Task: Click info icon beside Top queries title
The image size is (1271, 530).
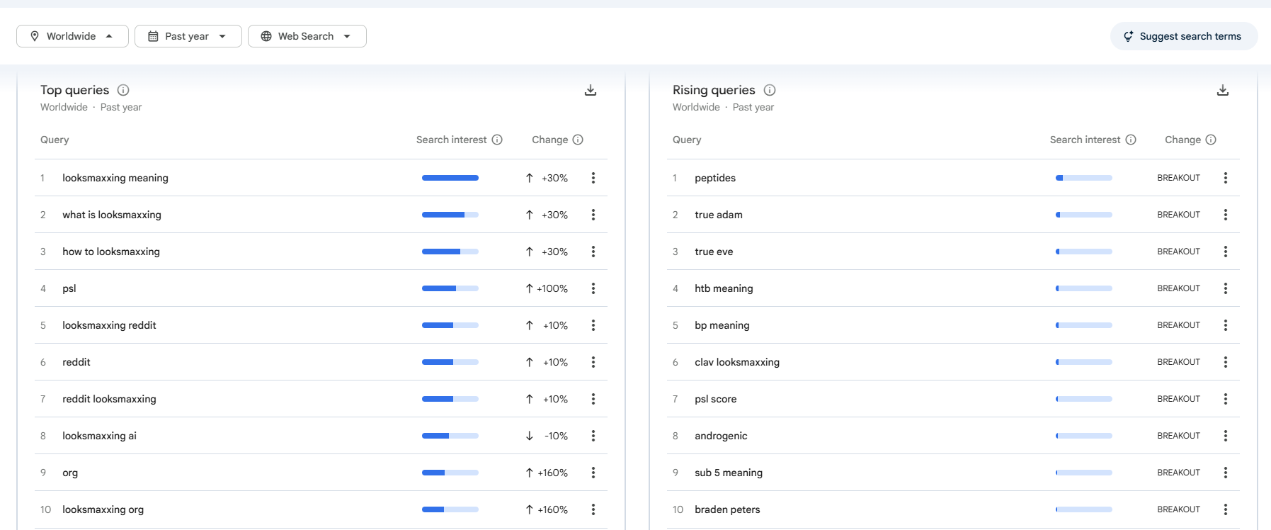Action: click(123, 90)
